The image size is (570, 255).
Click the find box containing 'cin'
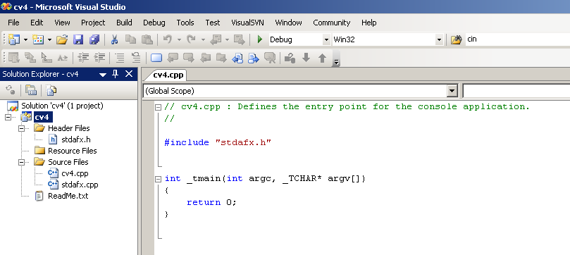click(518, 39)
